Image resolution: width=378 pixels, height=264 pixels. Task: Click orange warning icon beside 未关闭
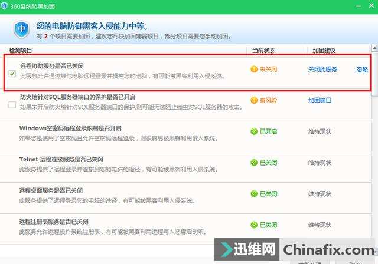(254, 70)
